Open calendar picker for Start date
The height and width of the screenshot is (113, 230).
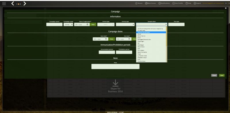pyautogui.click(x=106, y=39)
